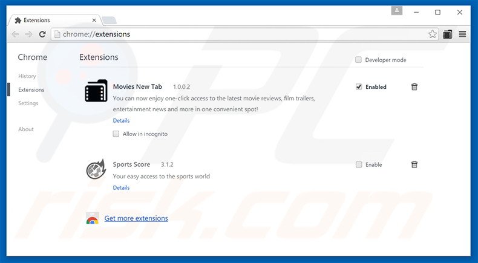Check Enable for Sports Score

click(x=359, y=164)
